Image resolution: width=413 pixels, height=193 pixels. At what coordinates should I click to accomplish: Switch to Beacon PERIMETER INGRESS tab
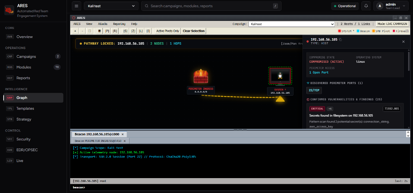click(x=100, y=141)
